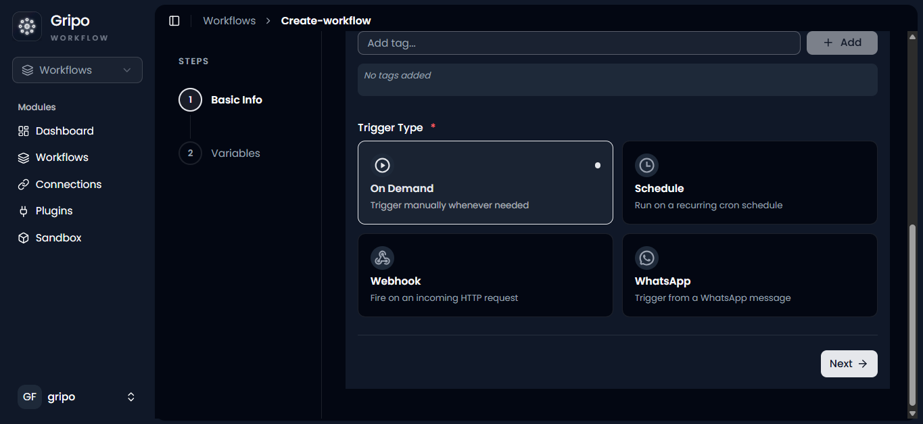Image resolution: width=923 pixels, height=424 pixels.
Task: Click the vertical scrollbar thumb
Action: coord(912,315)
